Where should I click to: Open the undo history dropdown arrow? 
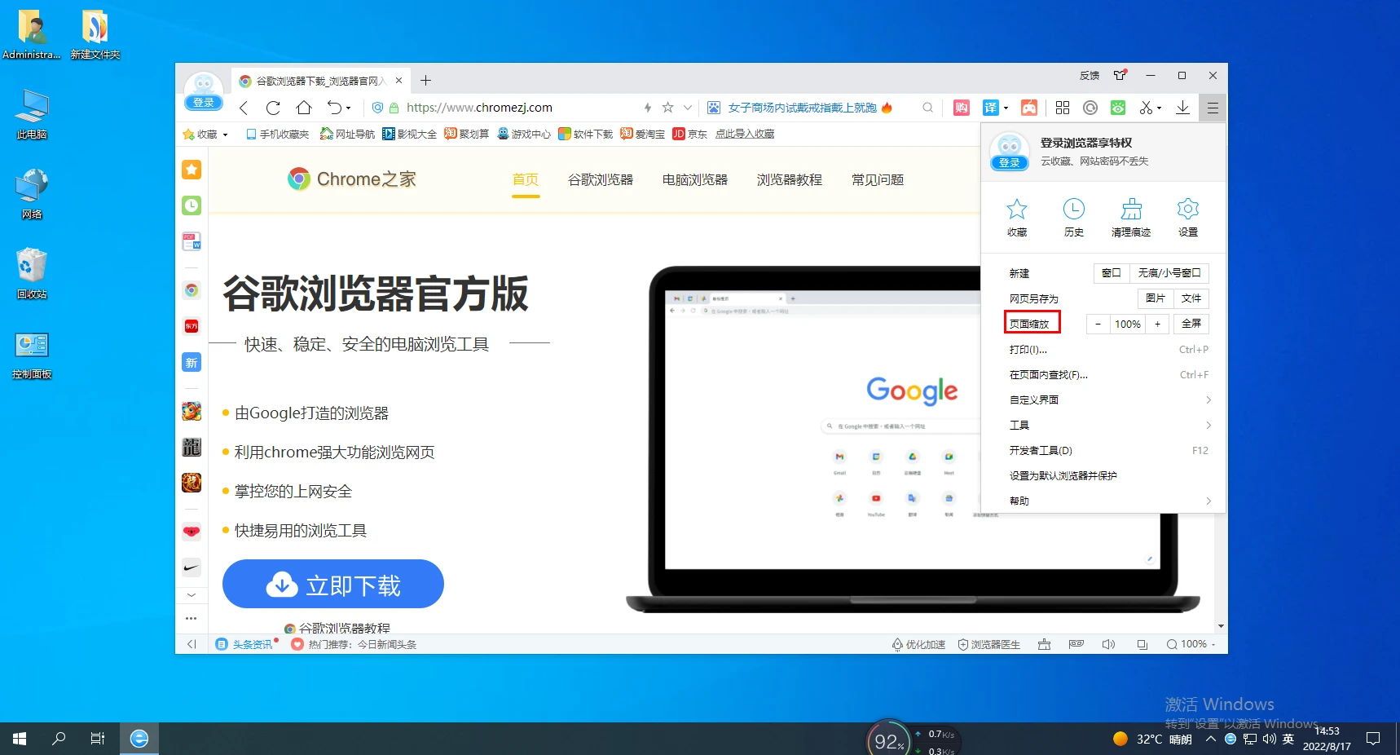click(348, 108)
